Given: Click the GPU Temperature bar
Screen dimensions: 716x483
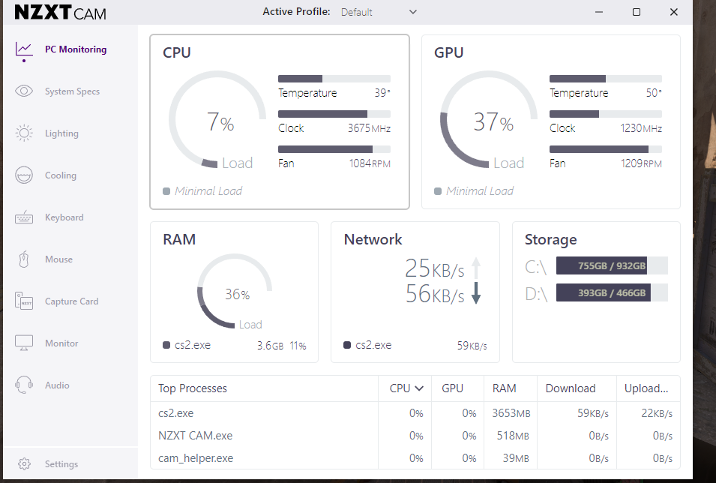Looking at the screenshot, I should tap(606, 79).
